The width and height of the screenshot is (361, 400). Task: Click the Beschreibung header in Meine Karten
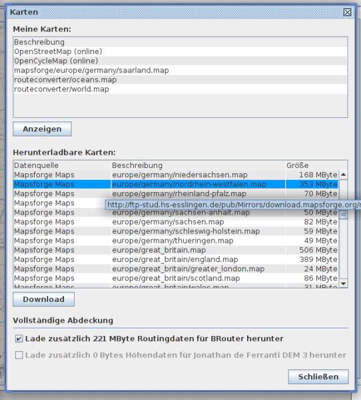(180, 42)
